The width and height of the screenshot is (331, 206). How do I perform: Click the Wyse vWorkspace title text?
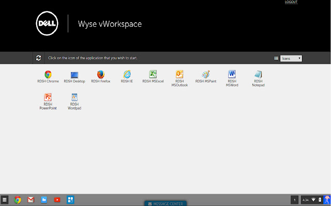pos(110,24)
